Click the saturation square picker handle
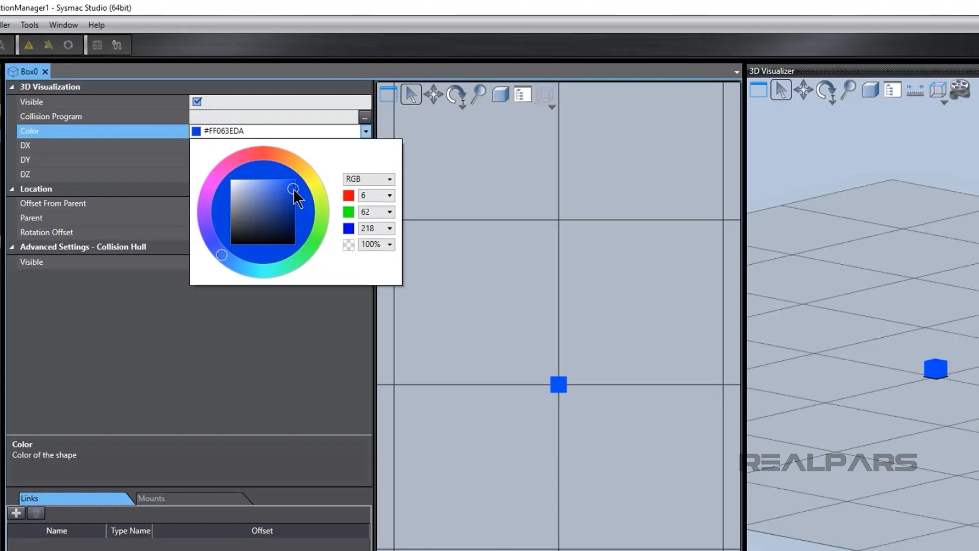Screen dimensions: 979x551 coord(292,189)
